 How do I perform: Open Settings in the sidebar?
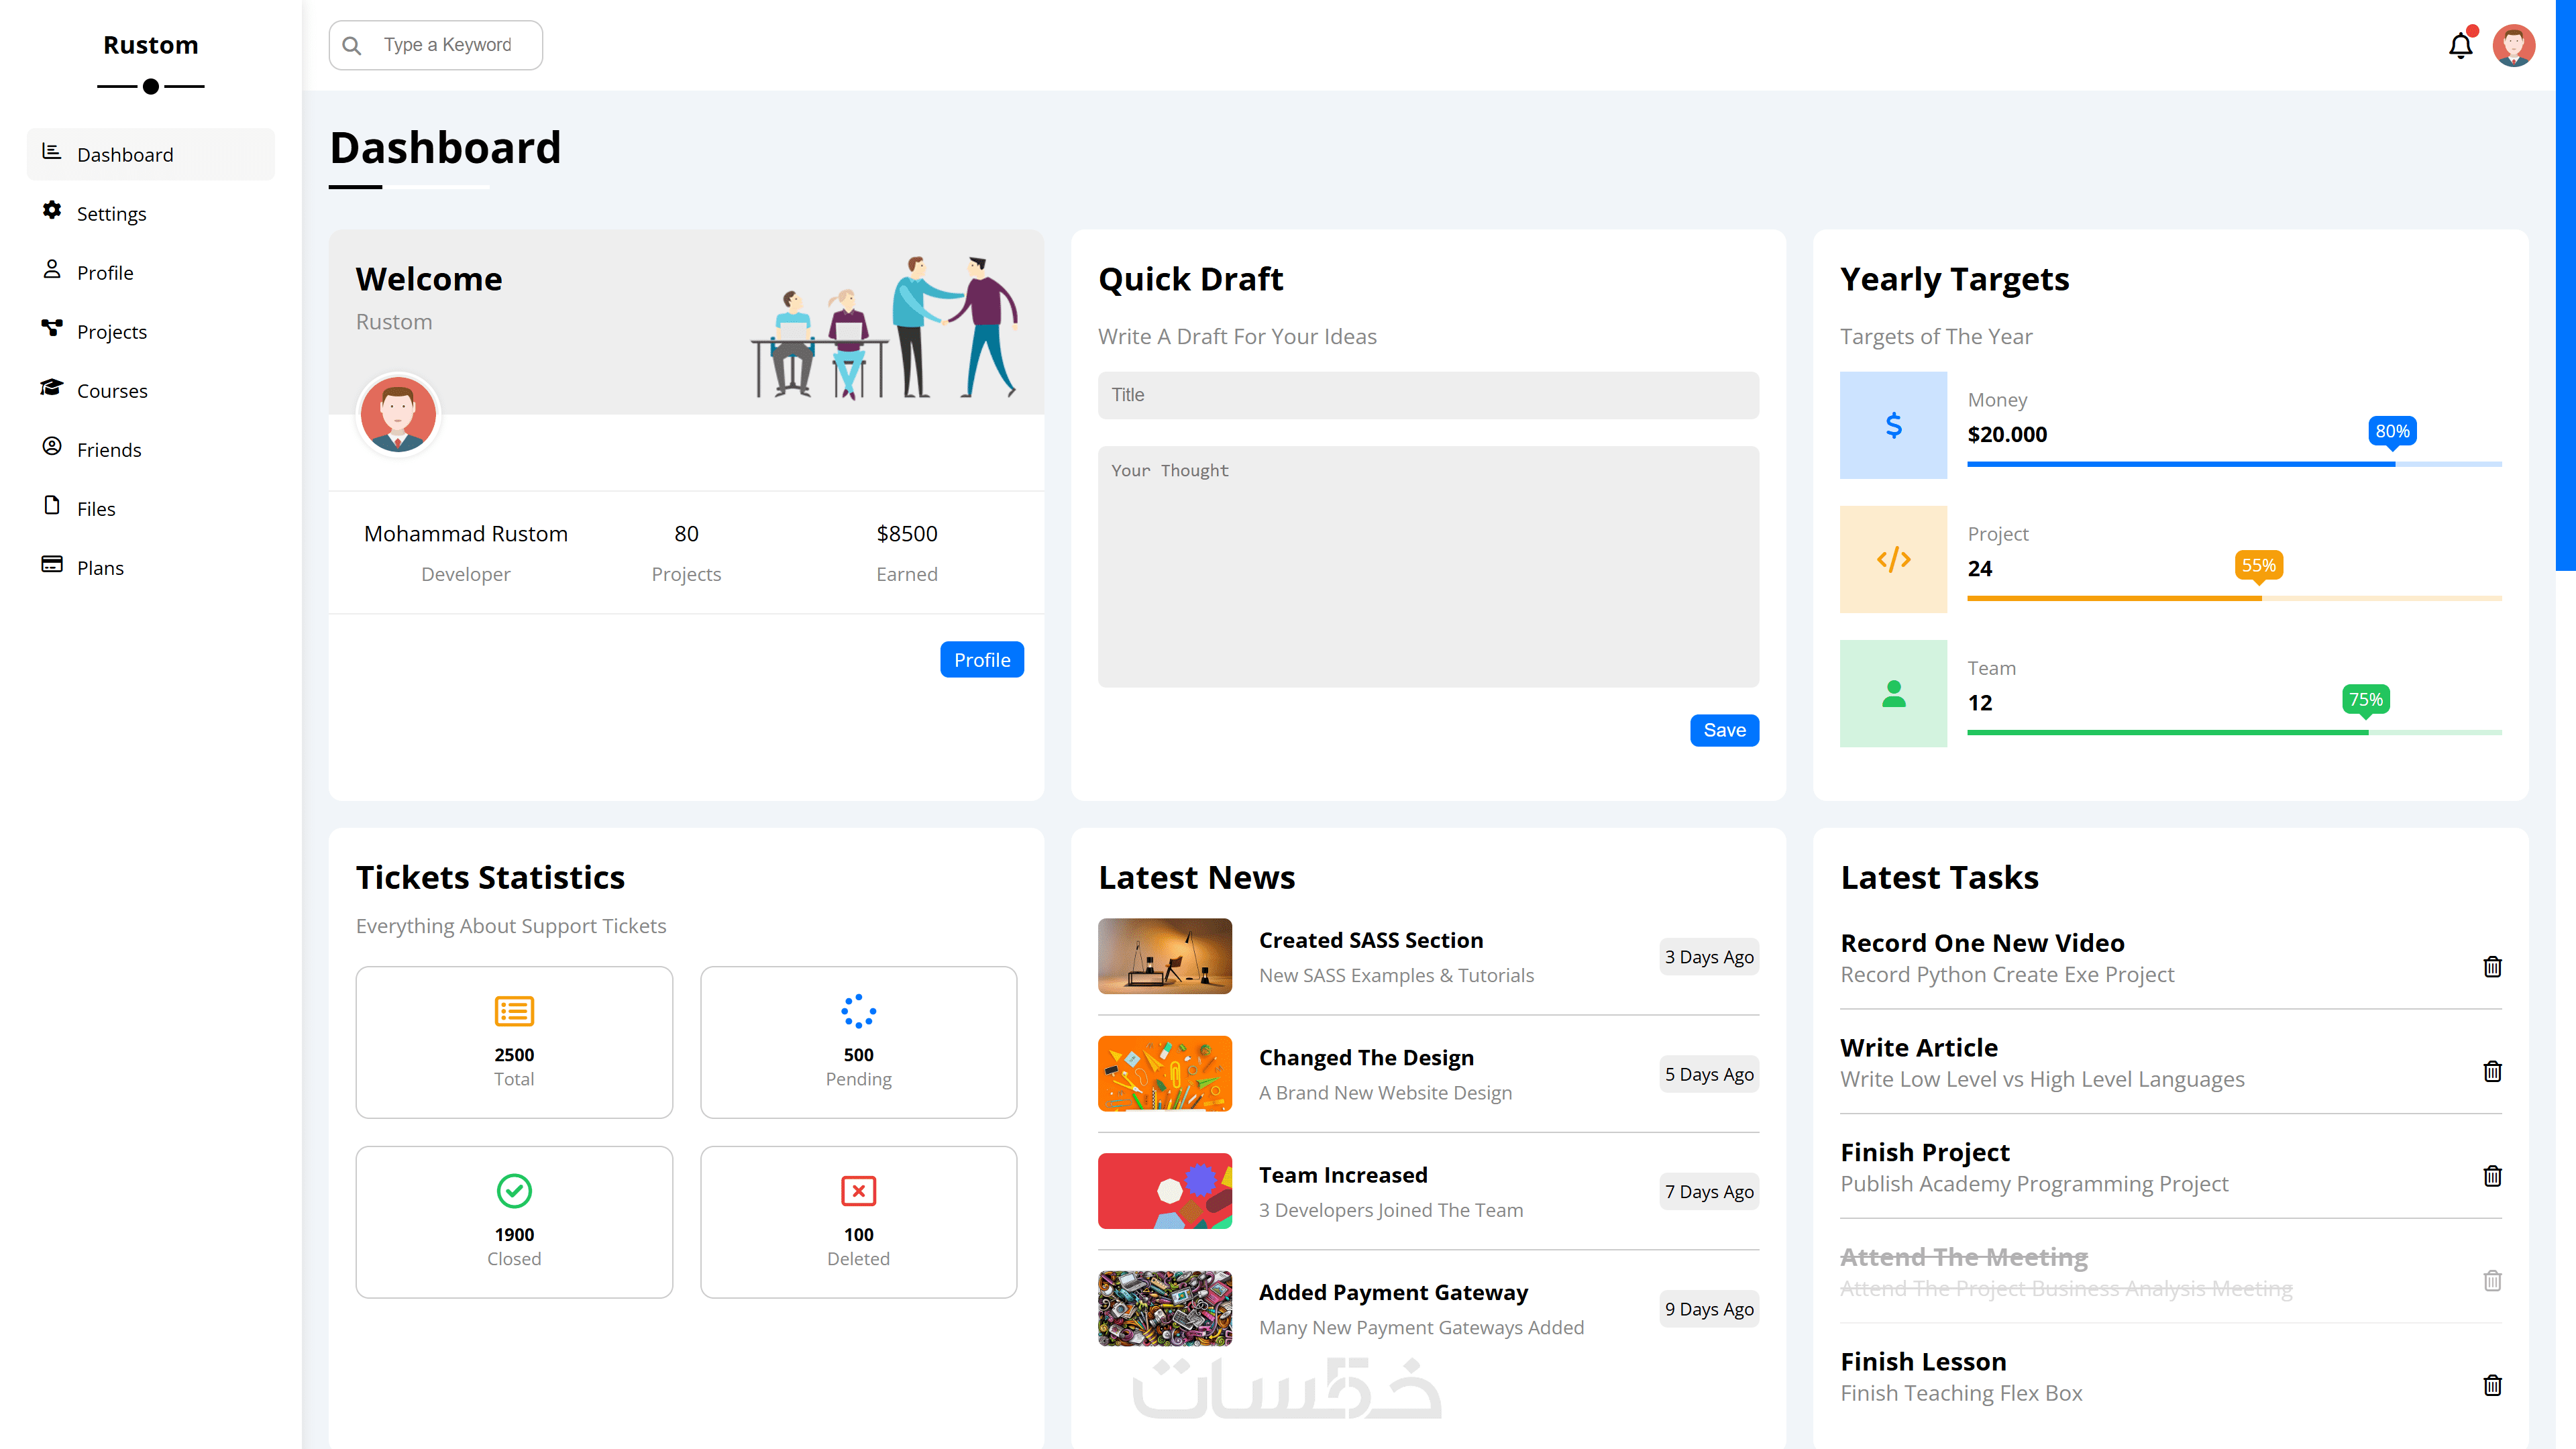coord(111,214)
